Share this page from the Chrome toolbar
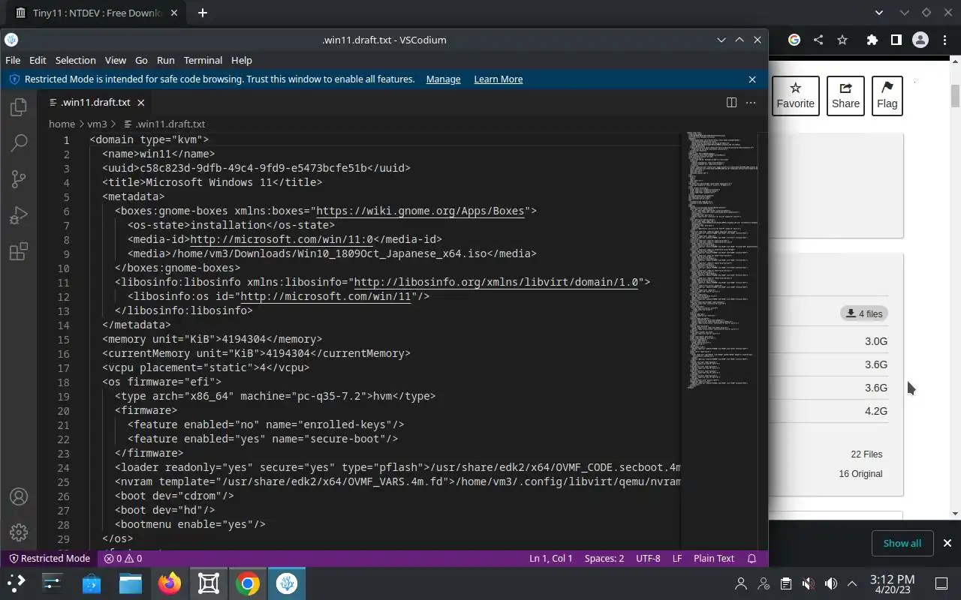 pyautogui.click(x=818, y=40)
